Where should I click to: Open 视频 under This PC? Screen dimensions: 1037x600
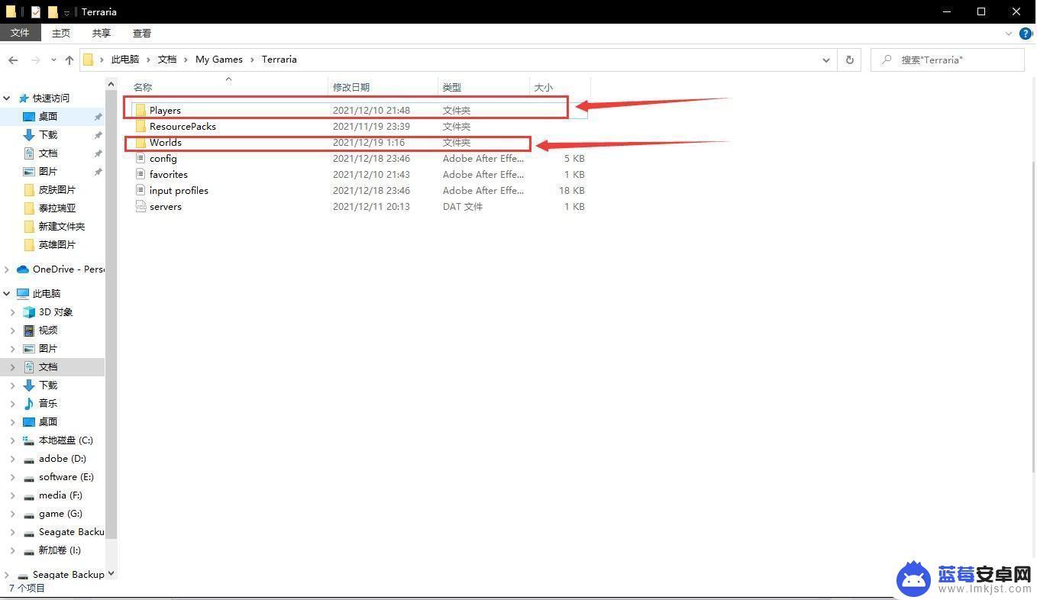[48, 330]
